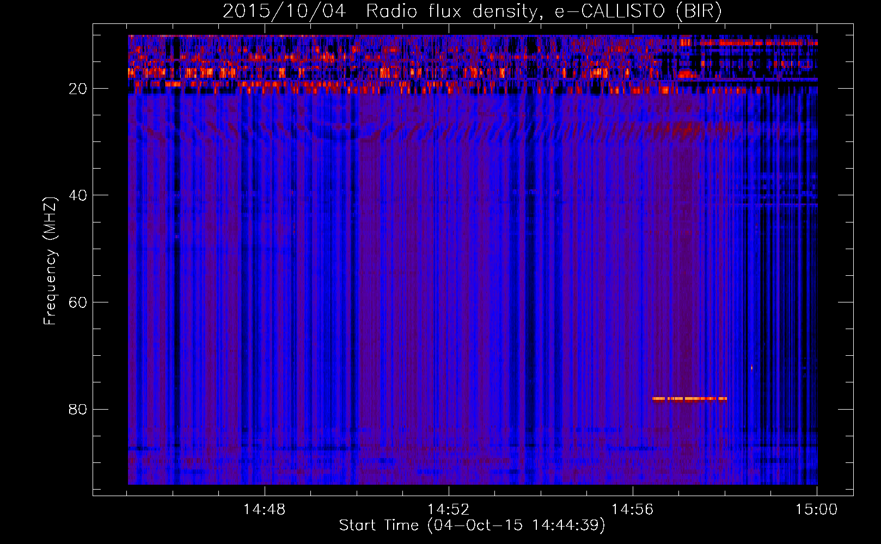The width and height of the screenshot is (881, 544).
Task: Click the 20 MHz frequency tick label
Action: click(78, 89)
